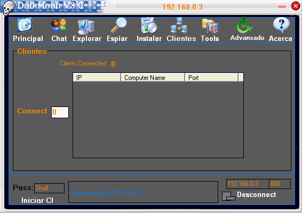Click the IP address field 192.168.0.3

pyautogui.click(x=248, y=184)
